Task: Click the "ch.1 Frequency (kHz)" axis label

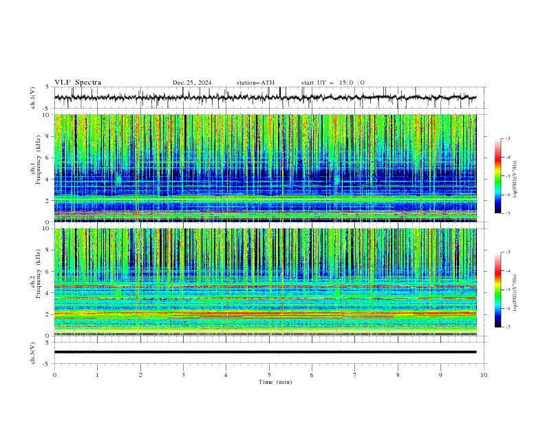Action: (x=36, y=160)
